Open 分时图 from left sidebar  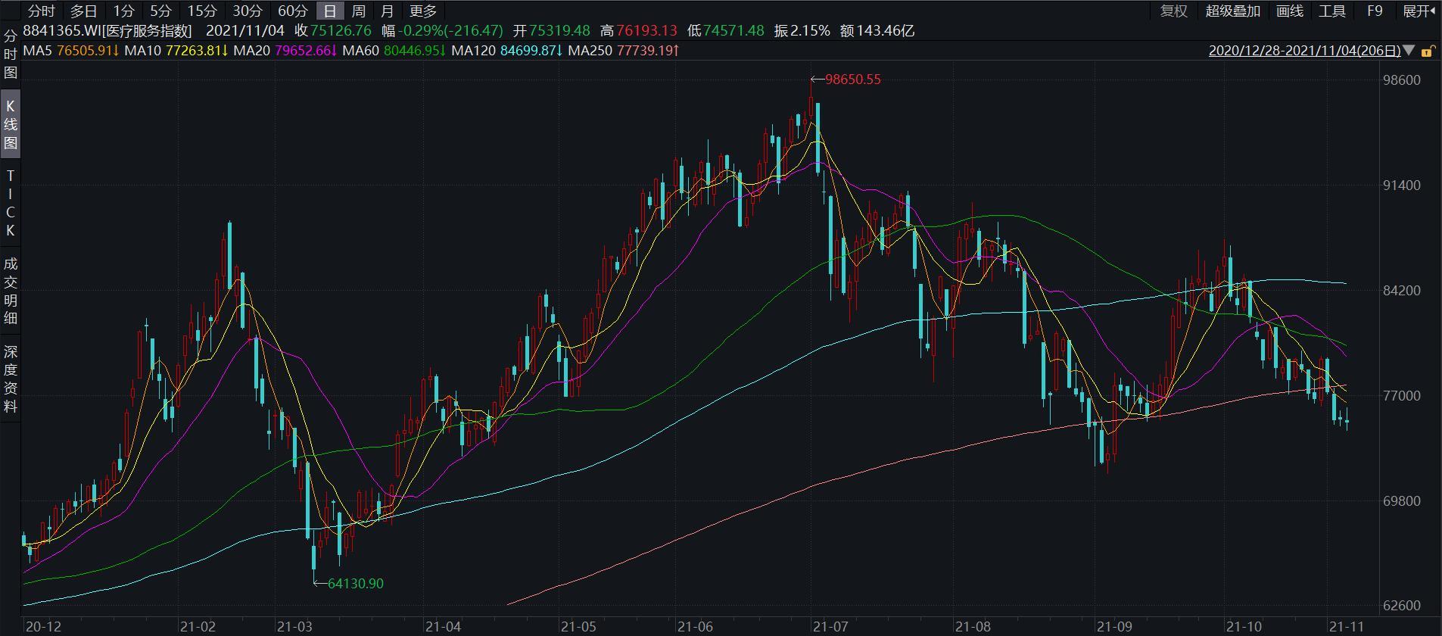coord(11,55)
